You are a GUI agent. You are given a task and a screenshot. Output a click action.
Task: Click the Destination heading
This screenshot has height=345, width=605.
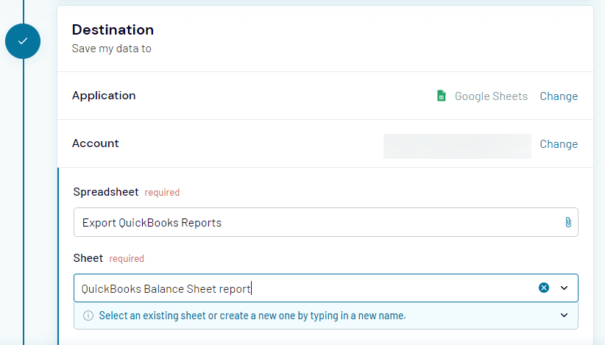(113, 29)
